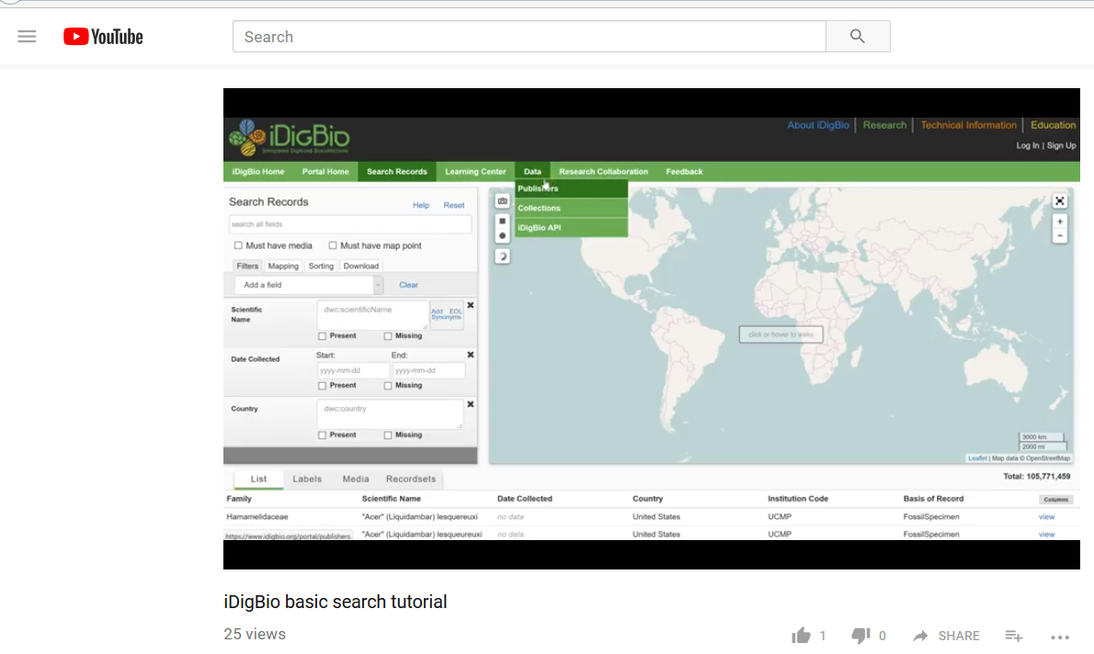Screen dimensions: 1094x654
Task: Open the Data menu in the green navbar
Action: (532, 172)
